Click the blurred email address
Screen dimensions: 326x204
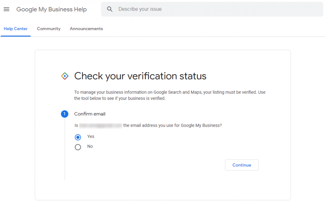coord(101,126)
